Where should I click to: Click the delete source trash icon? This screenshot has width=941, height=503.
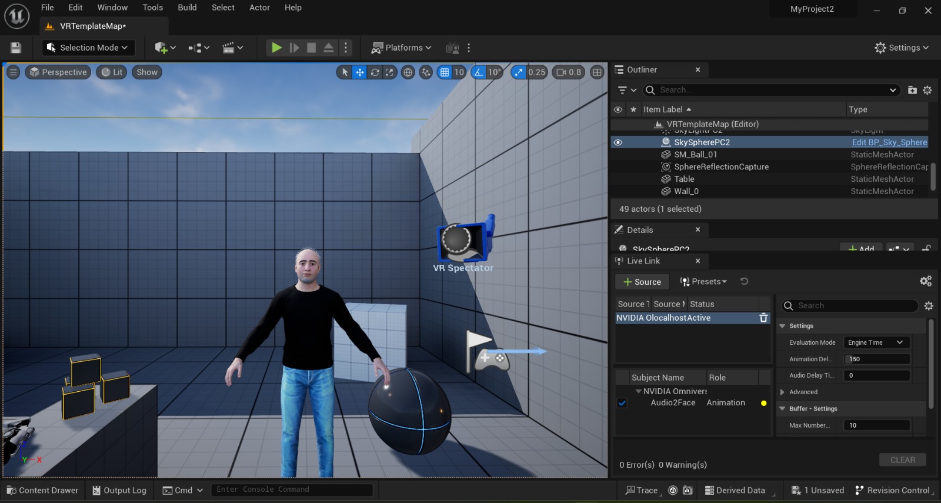(x=763, y=318)
